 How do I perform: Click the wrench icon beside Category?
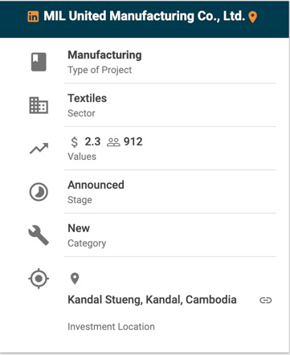(39, 235)
